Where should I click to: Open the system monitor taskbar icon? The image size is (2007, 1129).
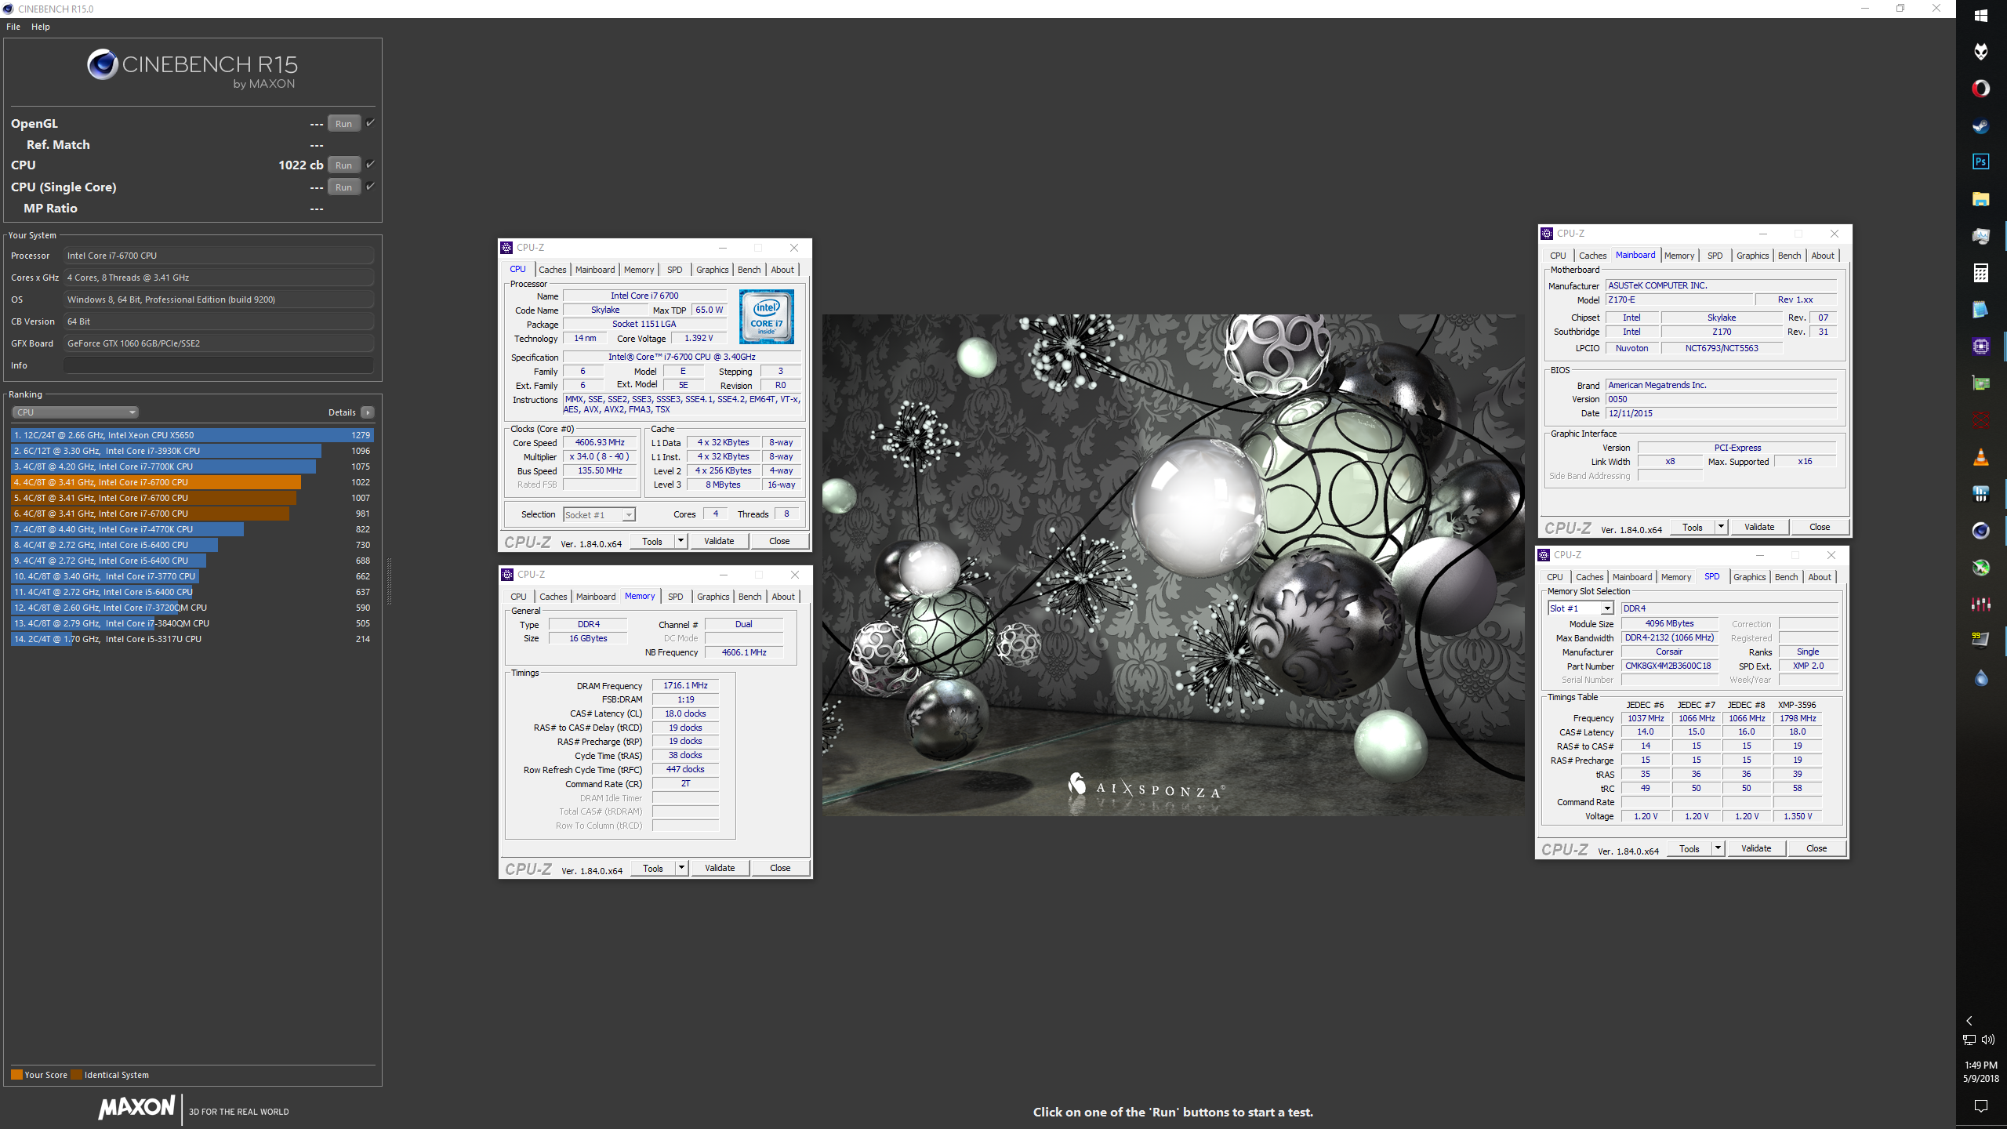(x=1981, y=236)
